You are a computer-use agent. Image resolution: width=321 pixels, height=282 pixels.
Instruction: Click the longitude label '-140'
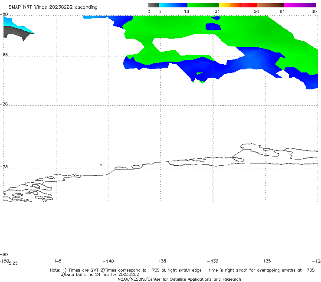pyautogui.click(x=108, y=261)
